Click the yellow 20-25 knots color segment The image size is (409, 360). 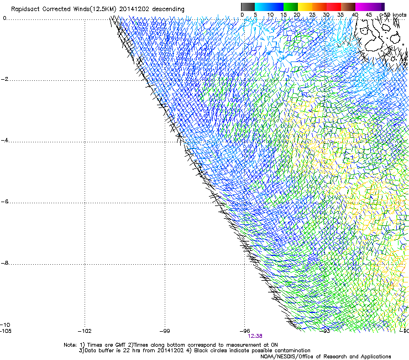[305, 7]
